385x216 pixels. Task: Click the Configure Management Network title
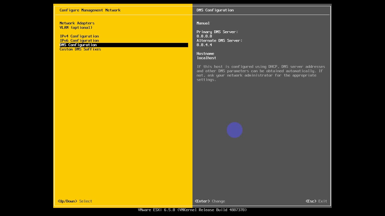(x=90, y=10)
